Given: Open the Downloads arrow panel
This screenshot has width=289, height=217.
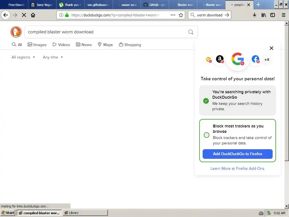Looking at the screenshot, I should (x=255, y=15).
